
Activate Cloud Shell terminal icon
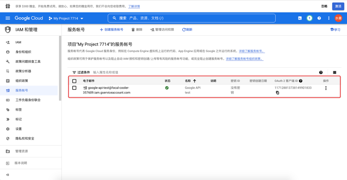[300, 18]
